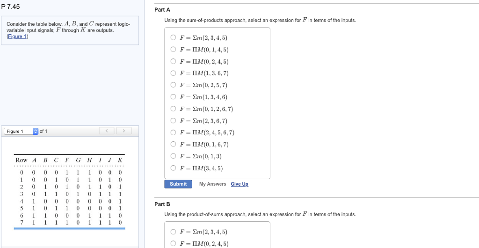Open the My Answers link
This screenshot has width=479, height=248.
pos(212,184)
